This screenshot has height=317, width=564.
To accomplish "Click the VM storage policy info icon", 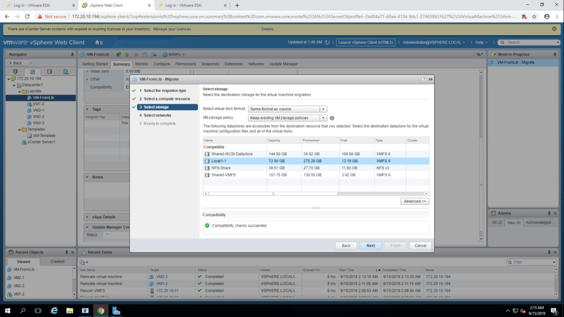I will [332, 118].
